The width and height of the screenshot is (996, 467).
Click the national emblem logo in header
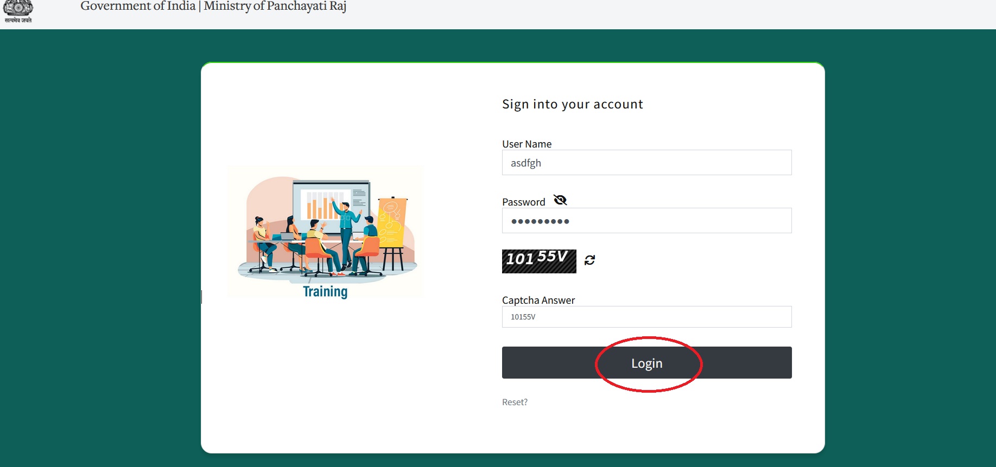(x=18, y=11)
